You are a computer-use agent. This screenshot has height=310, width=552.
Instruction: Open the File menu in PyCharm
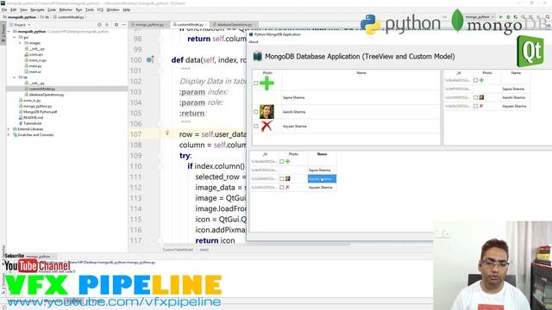[4, 9]
